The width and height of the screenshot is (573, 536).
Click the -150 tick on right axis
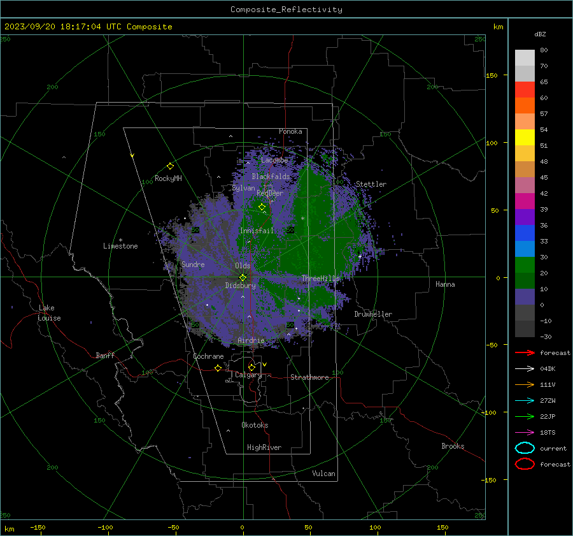(490, 480)
